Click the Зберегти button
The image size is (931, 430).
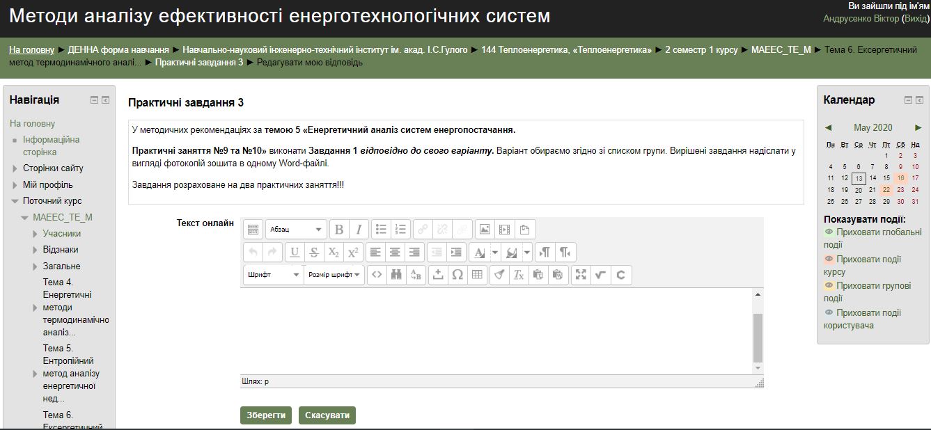pos(266,415)
